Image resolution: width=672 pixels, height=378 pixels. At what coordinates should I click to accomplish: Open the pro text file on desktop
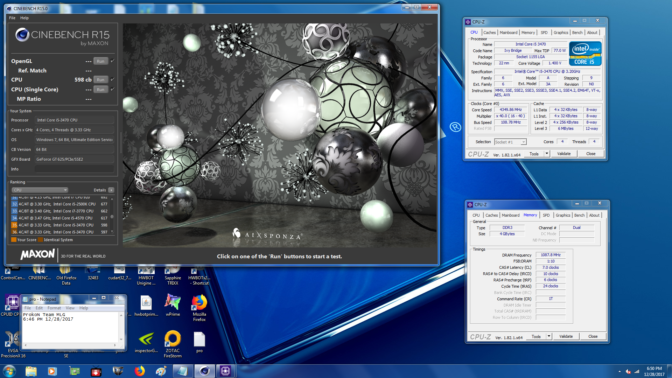coord(199,342)
